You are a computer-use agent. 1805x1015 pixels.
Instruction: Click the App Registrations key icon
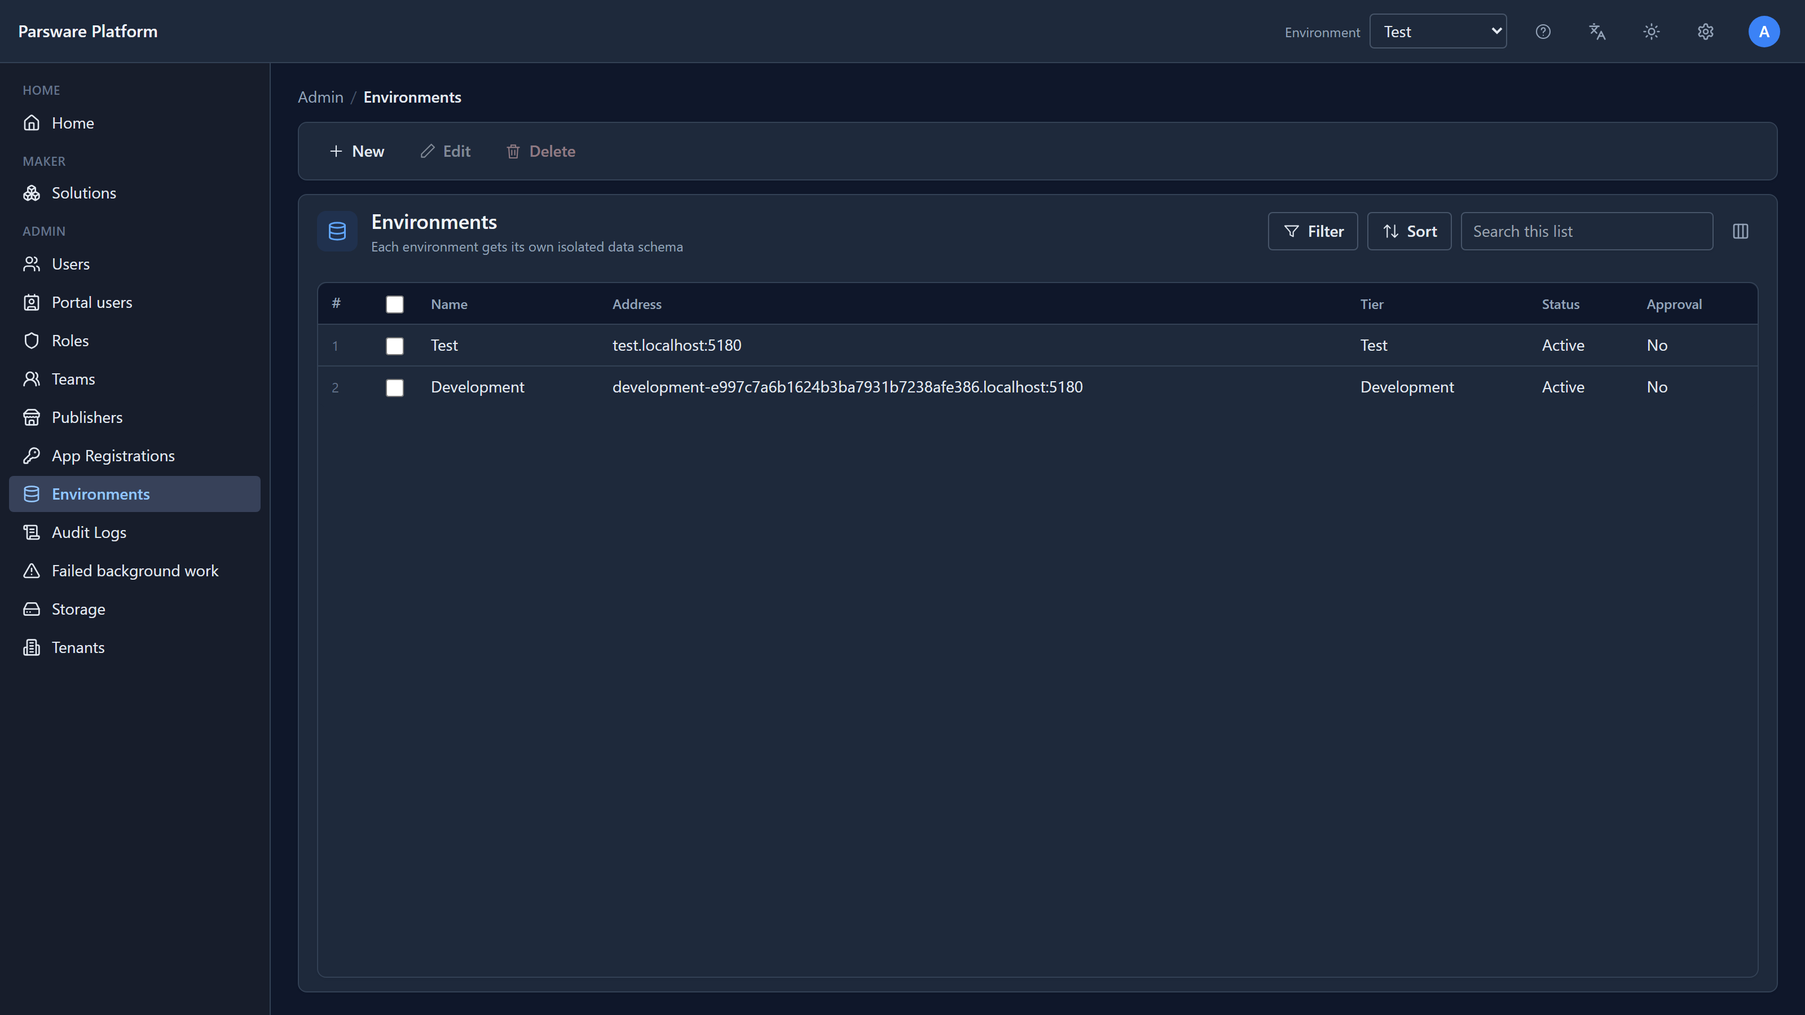(32, 455)
